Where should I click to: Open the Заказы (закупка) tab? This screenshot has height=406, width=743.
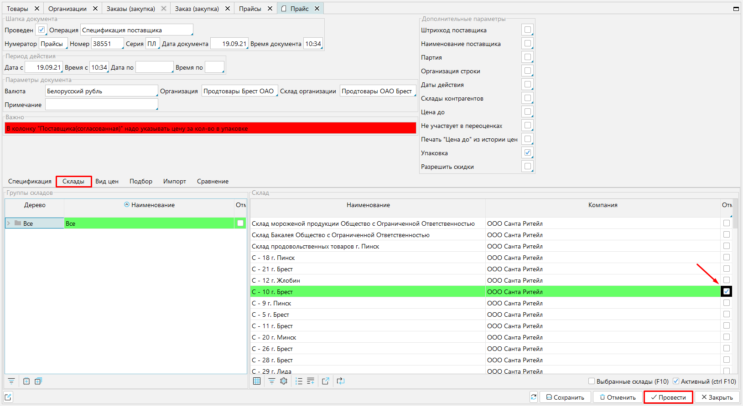coord(130,9)
